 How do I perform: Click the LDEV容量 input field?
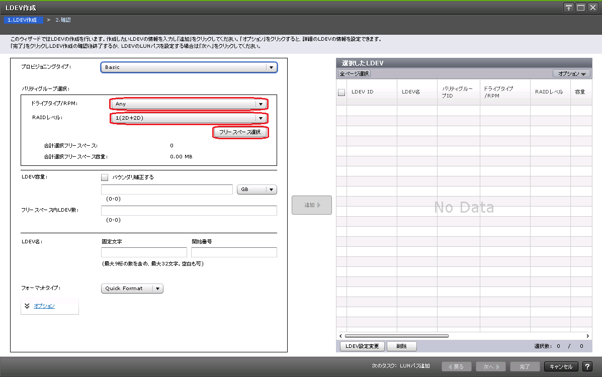(x=167, y=190)
